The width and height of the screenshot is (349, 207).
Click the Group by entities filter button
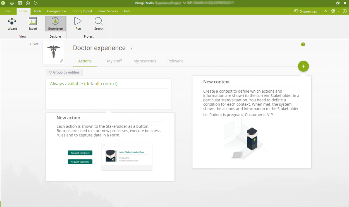(64, 73)
